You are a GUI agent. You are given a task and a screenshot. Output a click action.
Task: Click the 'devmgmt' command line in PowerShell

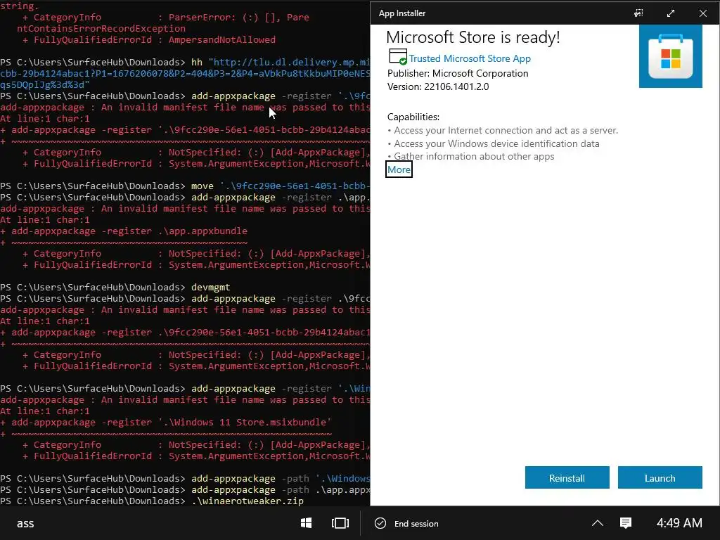(211, 287)
